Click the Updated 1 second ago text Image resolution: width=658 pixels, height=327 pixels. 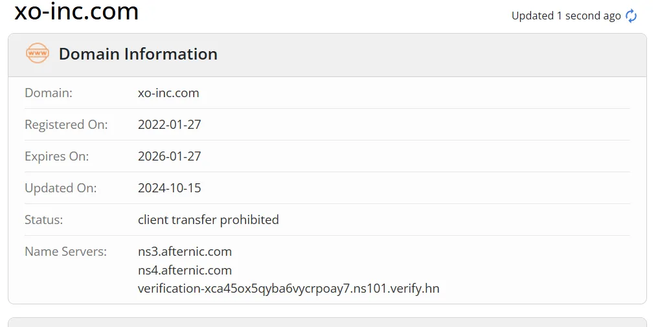point(566,16)
